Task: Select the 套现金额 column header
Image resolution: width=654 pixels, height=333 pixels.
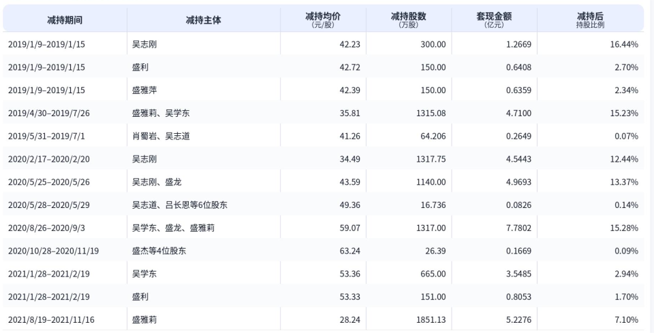Action: [x=494, y=20]
